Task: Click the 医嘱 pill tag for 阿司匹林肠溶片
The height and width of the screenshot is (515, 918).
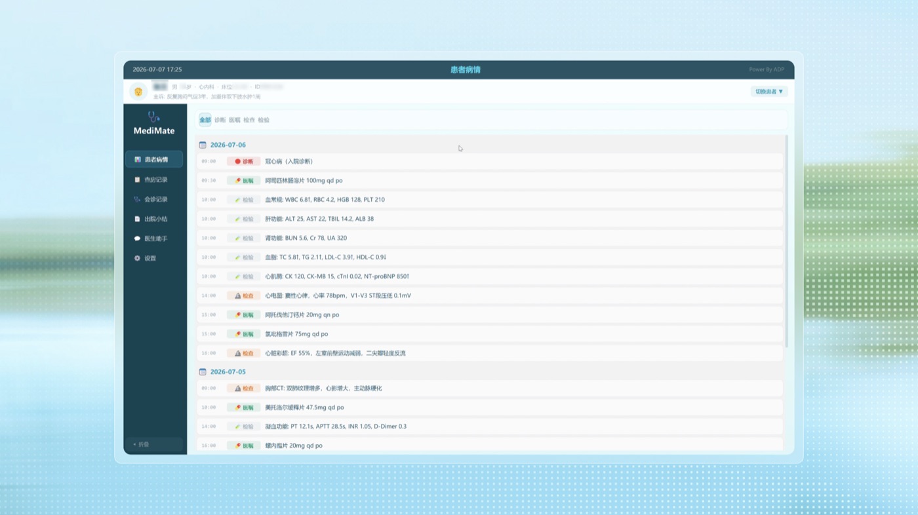Action: point(243,180)
